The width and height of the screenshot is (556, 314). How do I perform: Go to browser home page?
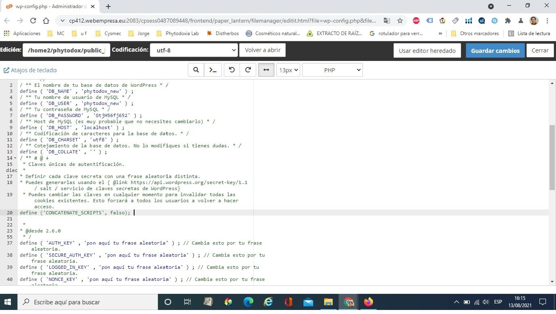(46, 21)
